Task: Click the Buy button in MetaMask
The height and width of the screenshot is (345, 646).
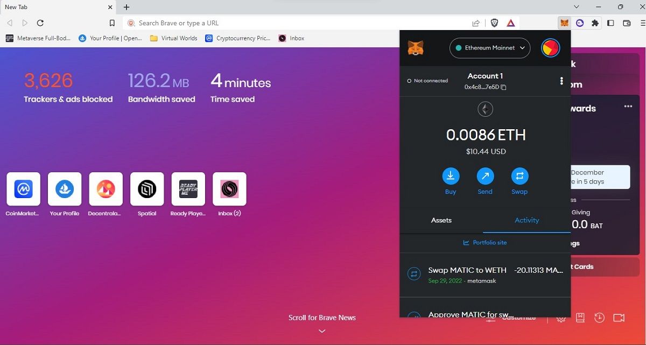Action: (x=451, y=176)
